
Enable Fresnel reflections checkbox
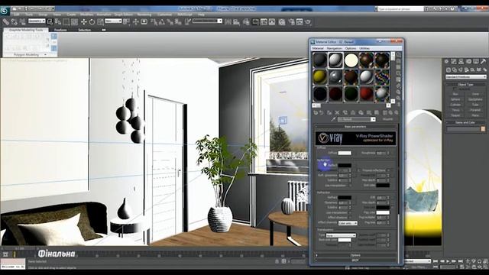point(388,170)
